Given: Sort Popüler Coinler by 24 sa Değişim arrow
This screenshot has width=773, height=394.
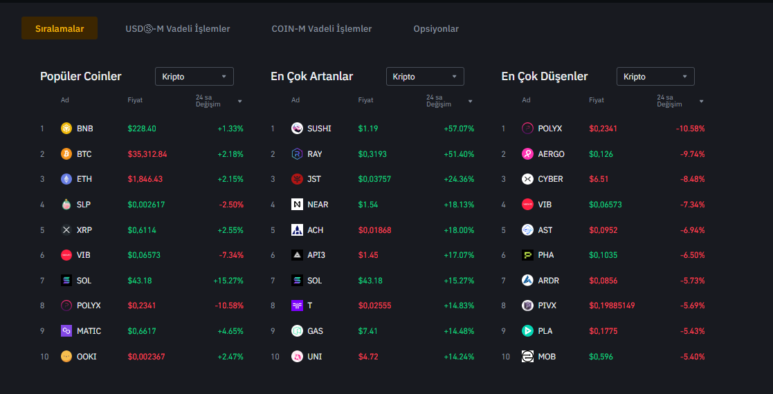Looking at the screenshot, I should (239, 102).
